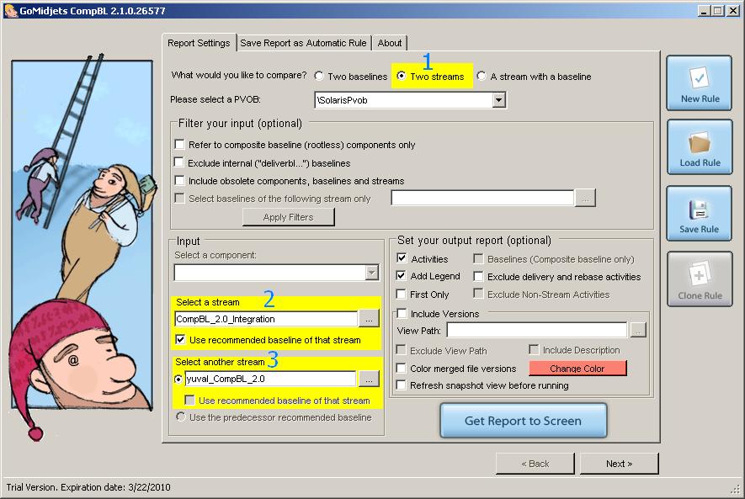
Task: Open the Select a component dropdown
Action: pyautogui.click(x=371, y=273)
